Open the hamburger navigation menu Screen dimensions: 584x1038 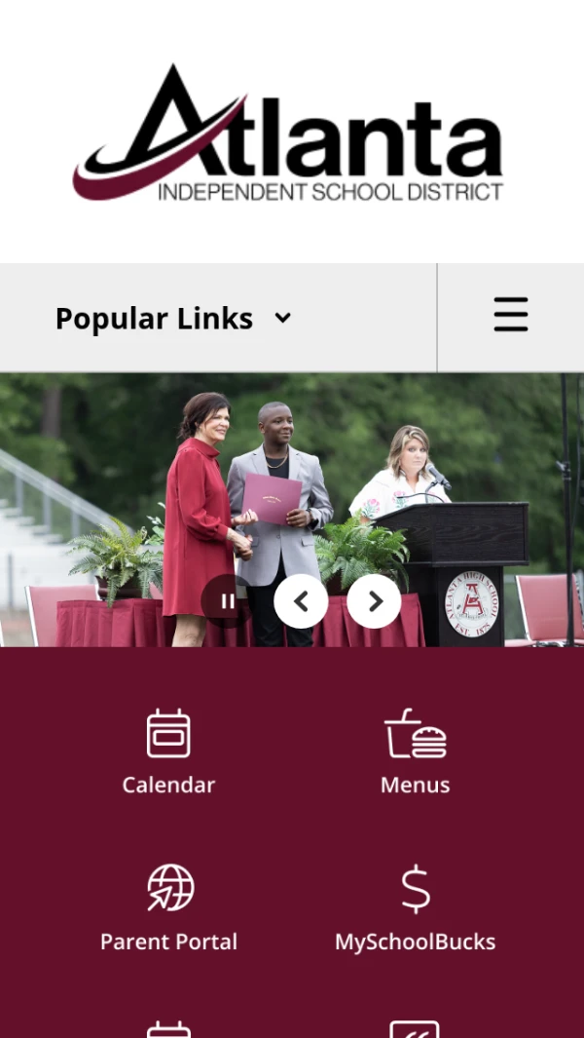click(x=511, y=315)
